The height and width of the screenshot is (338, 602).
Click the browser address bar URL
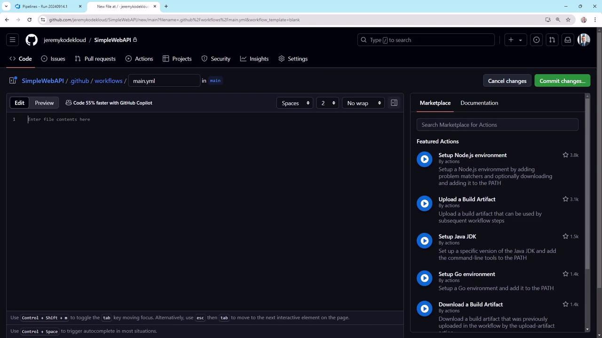coord(174,20)
